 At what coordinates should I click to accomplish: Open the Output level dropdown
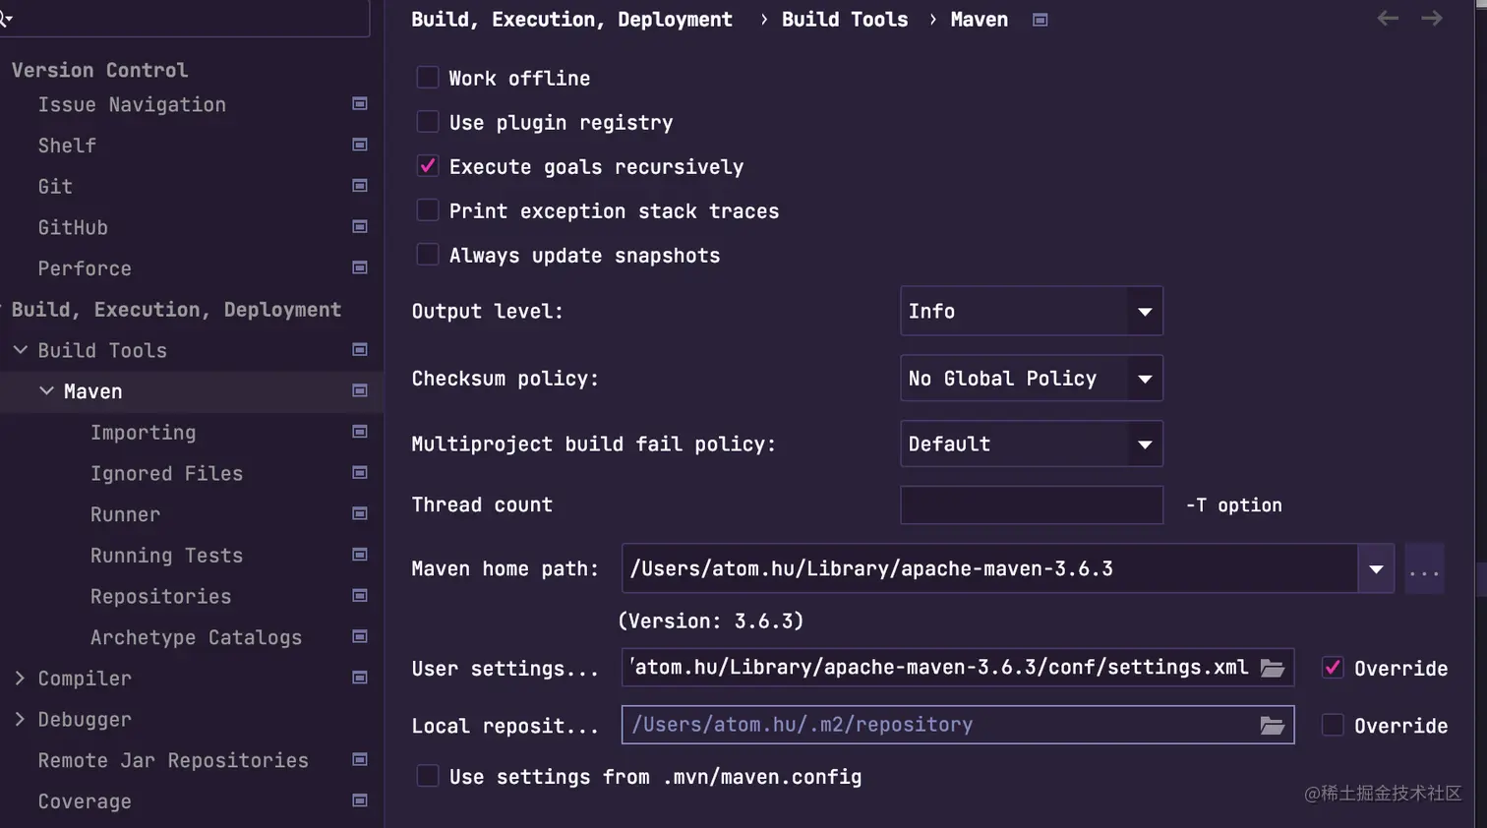click(x=1032, y=312)
